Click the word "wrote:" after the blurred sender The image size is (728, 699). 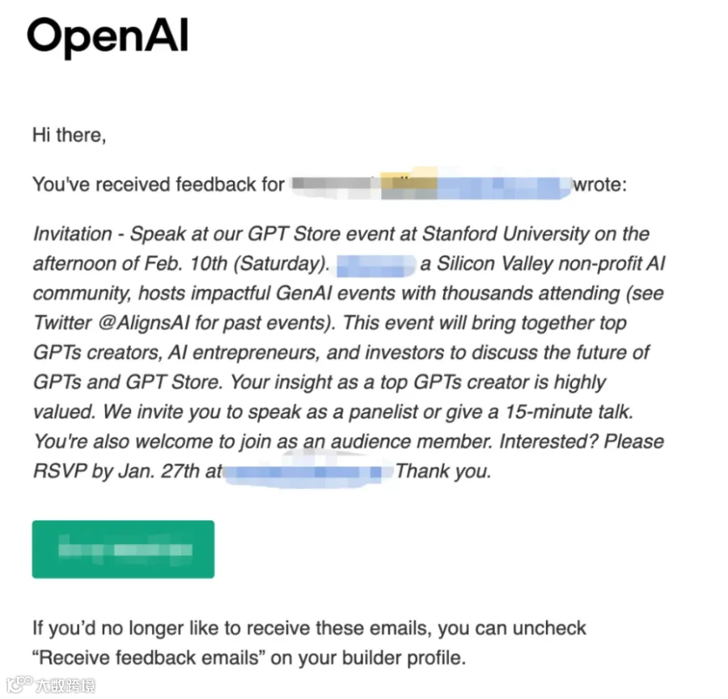click(600, 184)
